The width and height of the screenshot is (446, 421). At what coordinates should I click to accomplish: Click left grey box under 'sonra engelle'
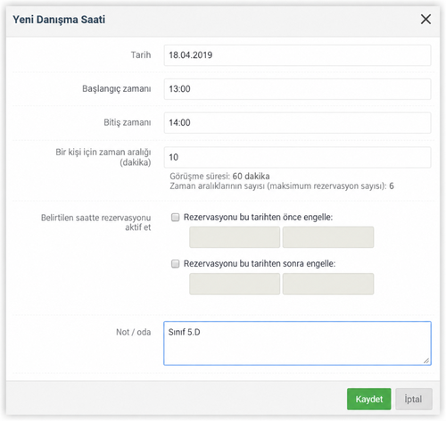click(x=235, y=284)
